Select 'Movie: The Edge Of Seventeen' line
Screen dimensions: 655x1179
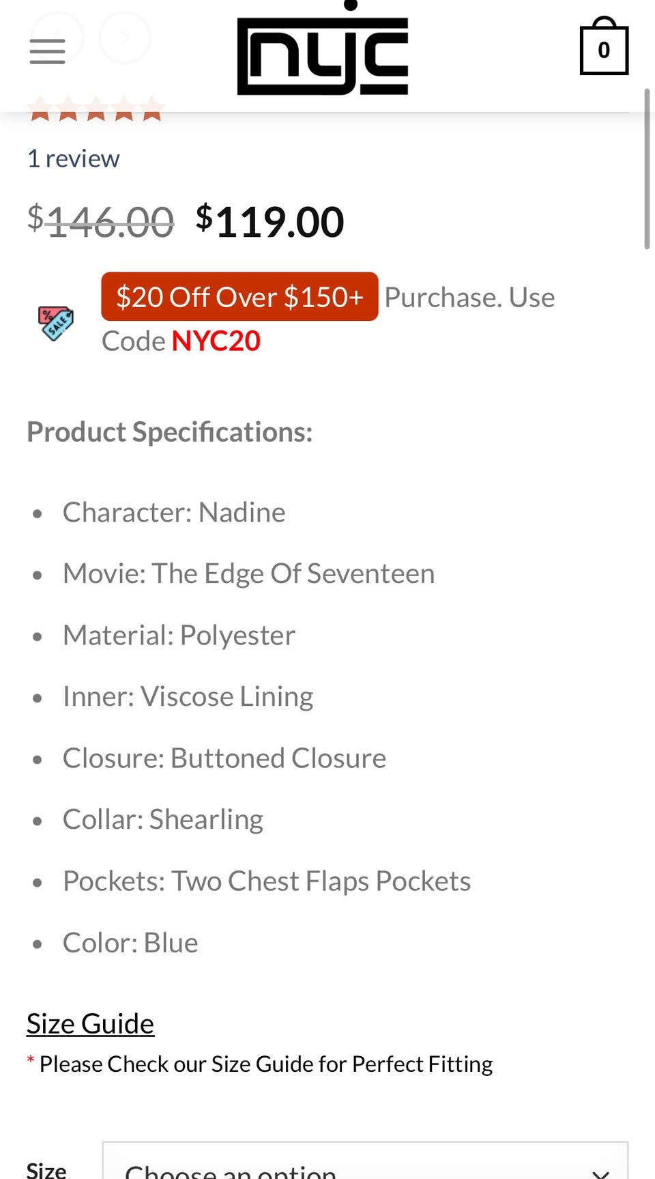(248, 573)
